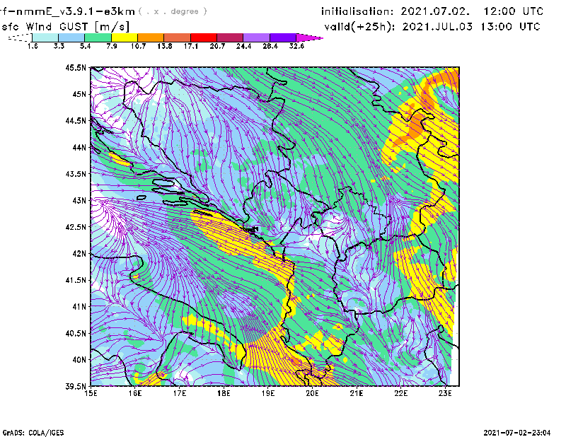Click the valid time 13:00 UTC
The height and width of the screenshot is (437, 566).
coord(510,27)
